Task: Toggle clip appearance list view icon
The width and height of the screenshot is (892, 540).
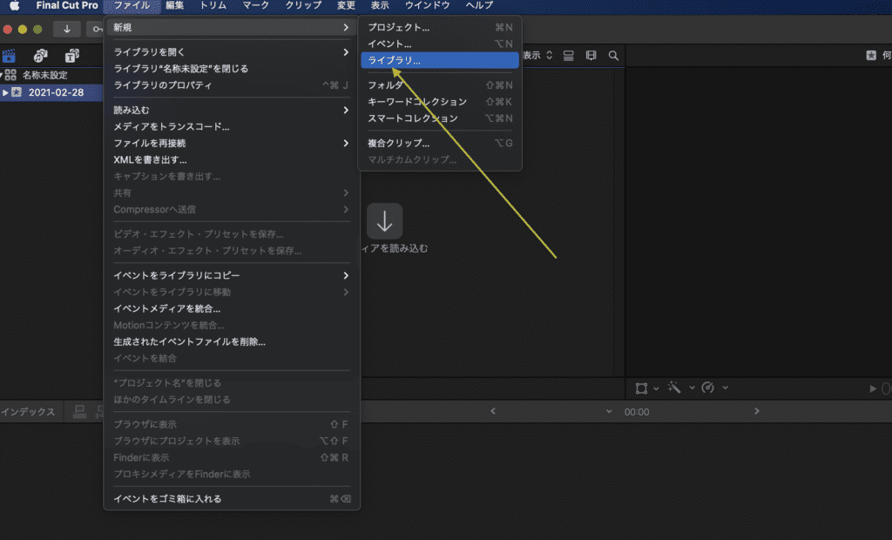Action: tap(568, 56)
